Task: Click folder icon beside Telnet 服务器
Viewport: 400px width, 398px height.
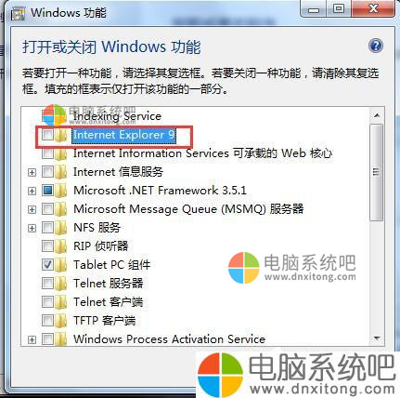Action: coord(61,284)
